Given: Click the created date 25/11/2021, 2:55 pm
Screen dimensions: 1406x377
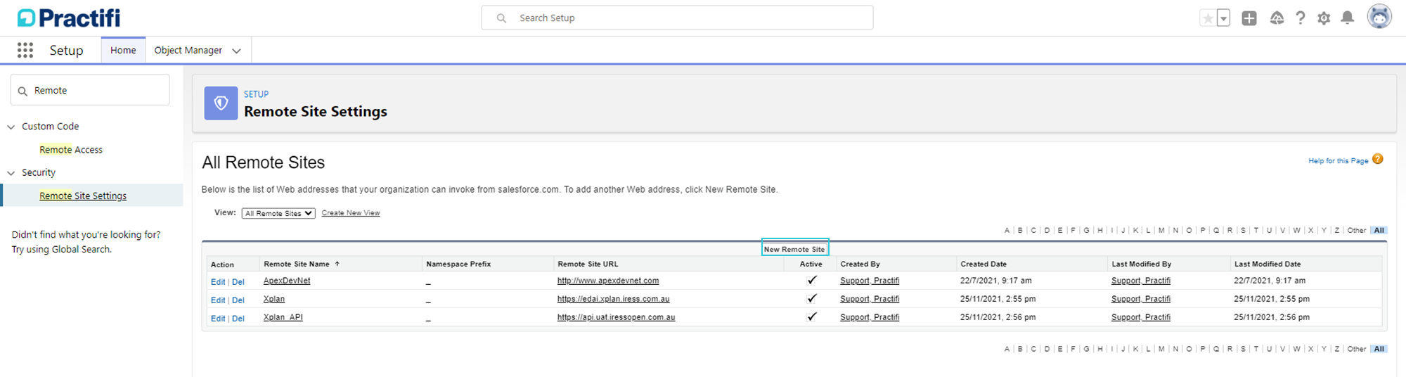Looking at the screenshot, I should pos(998,299).
